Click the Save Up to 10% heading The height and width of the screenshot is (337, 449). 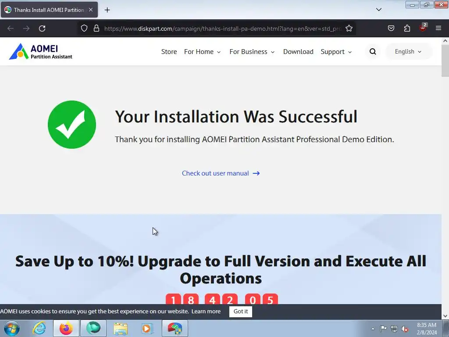coord(221,269)
